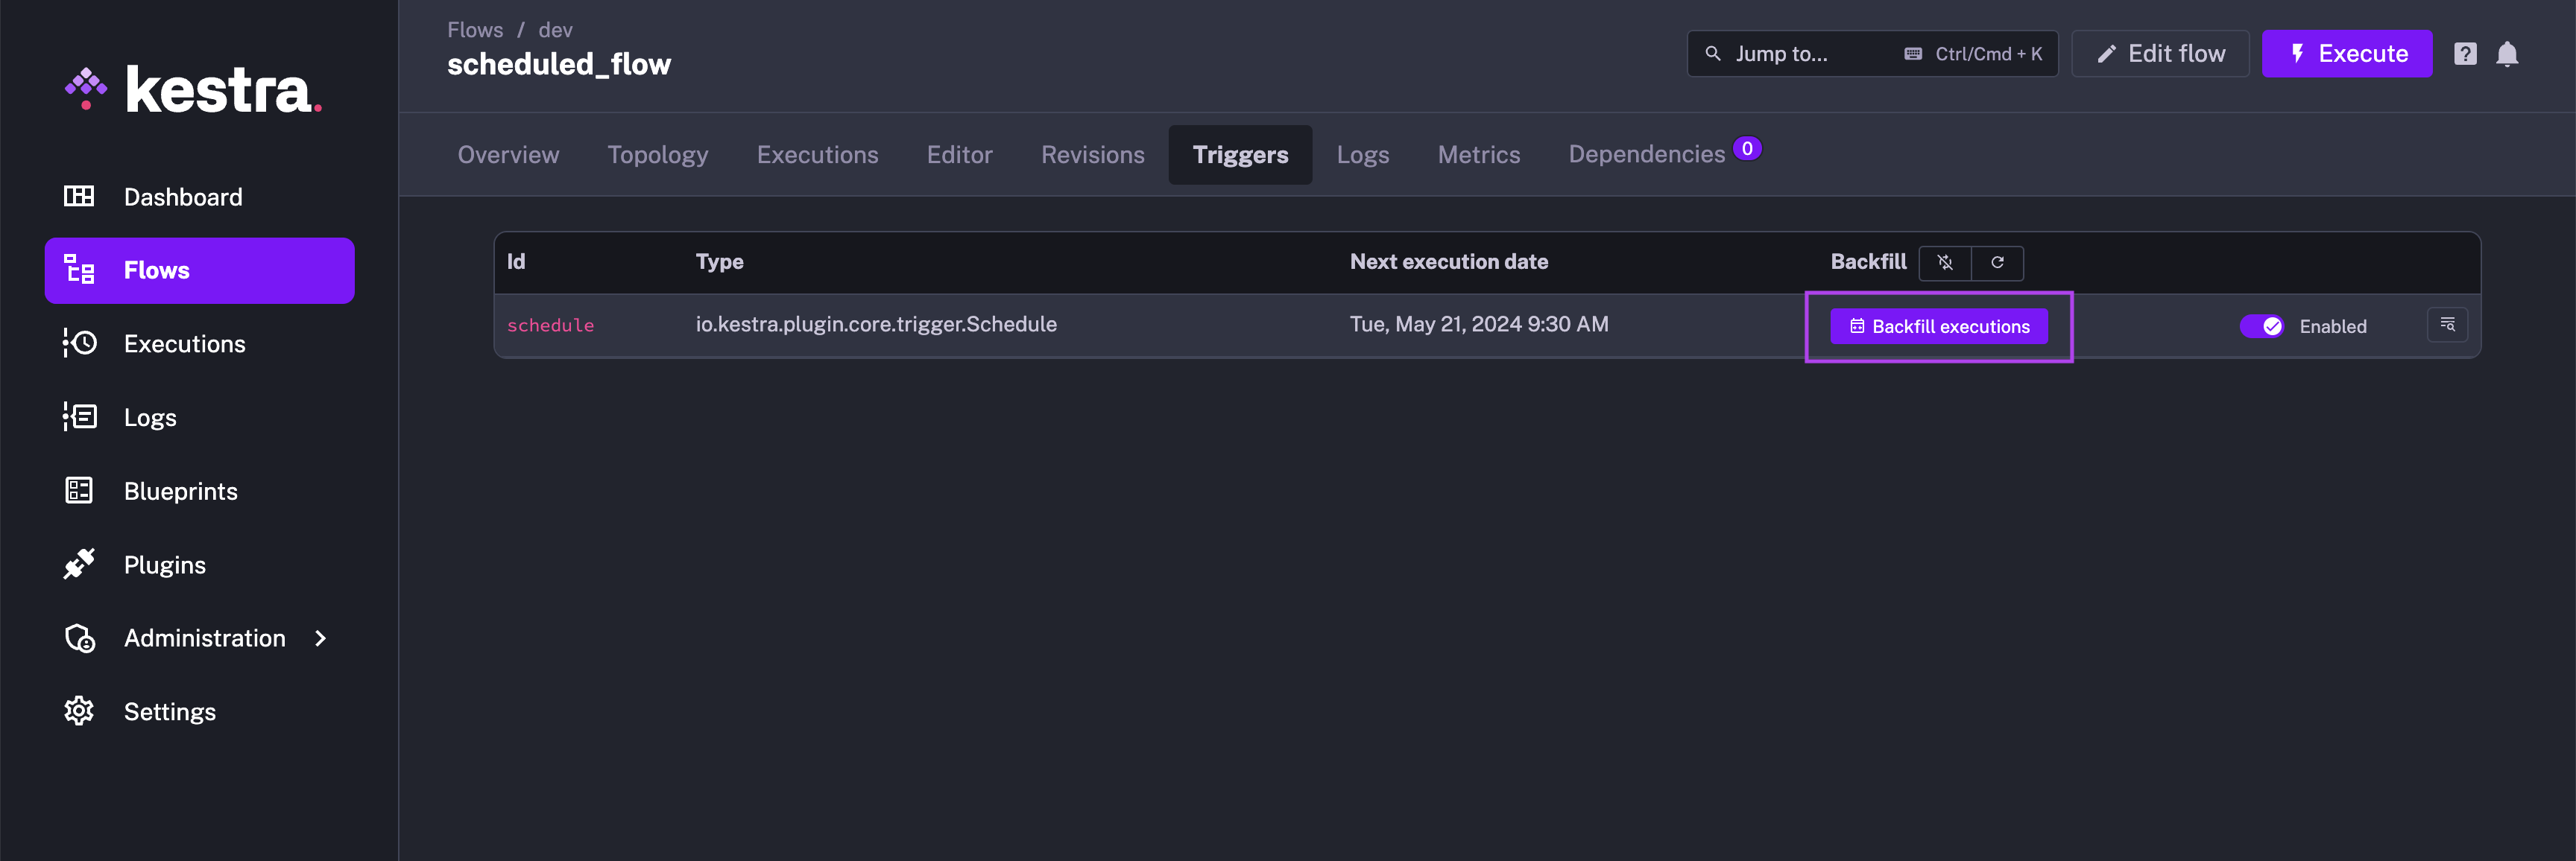The image size is (2576, 861).
Task: Open the notifications bell
Action: [2506, 54]
